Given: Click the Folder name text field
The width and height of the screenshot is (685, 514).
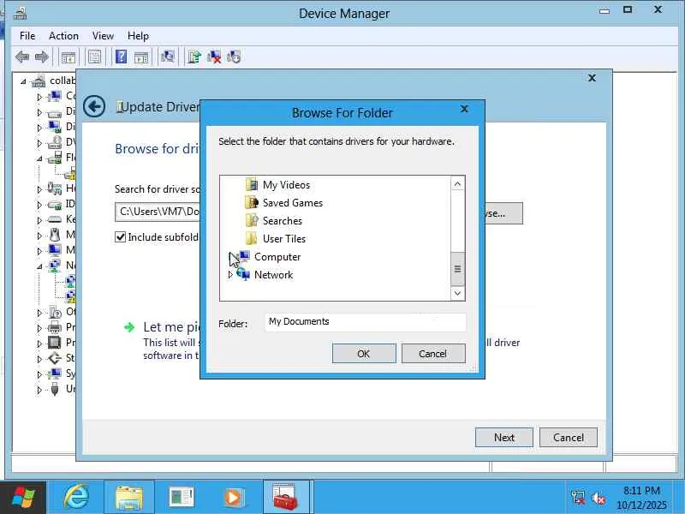Looking at the screenshot, I should tap(366, 322).
